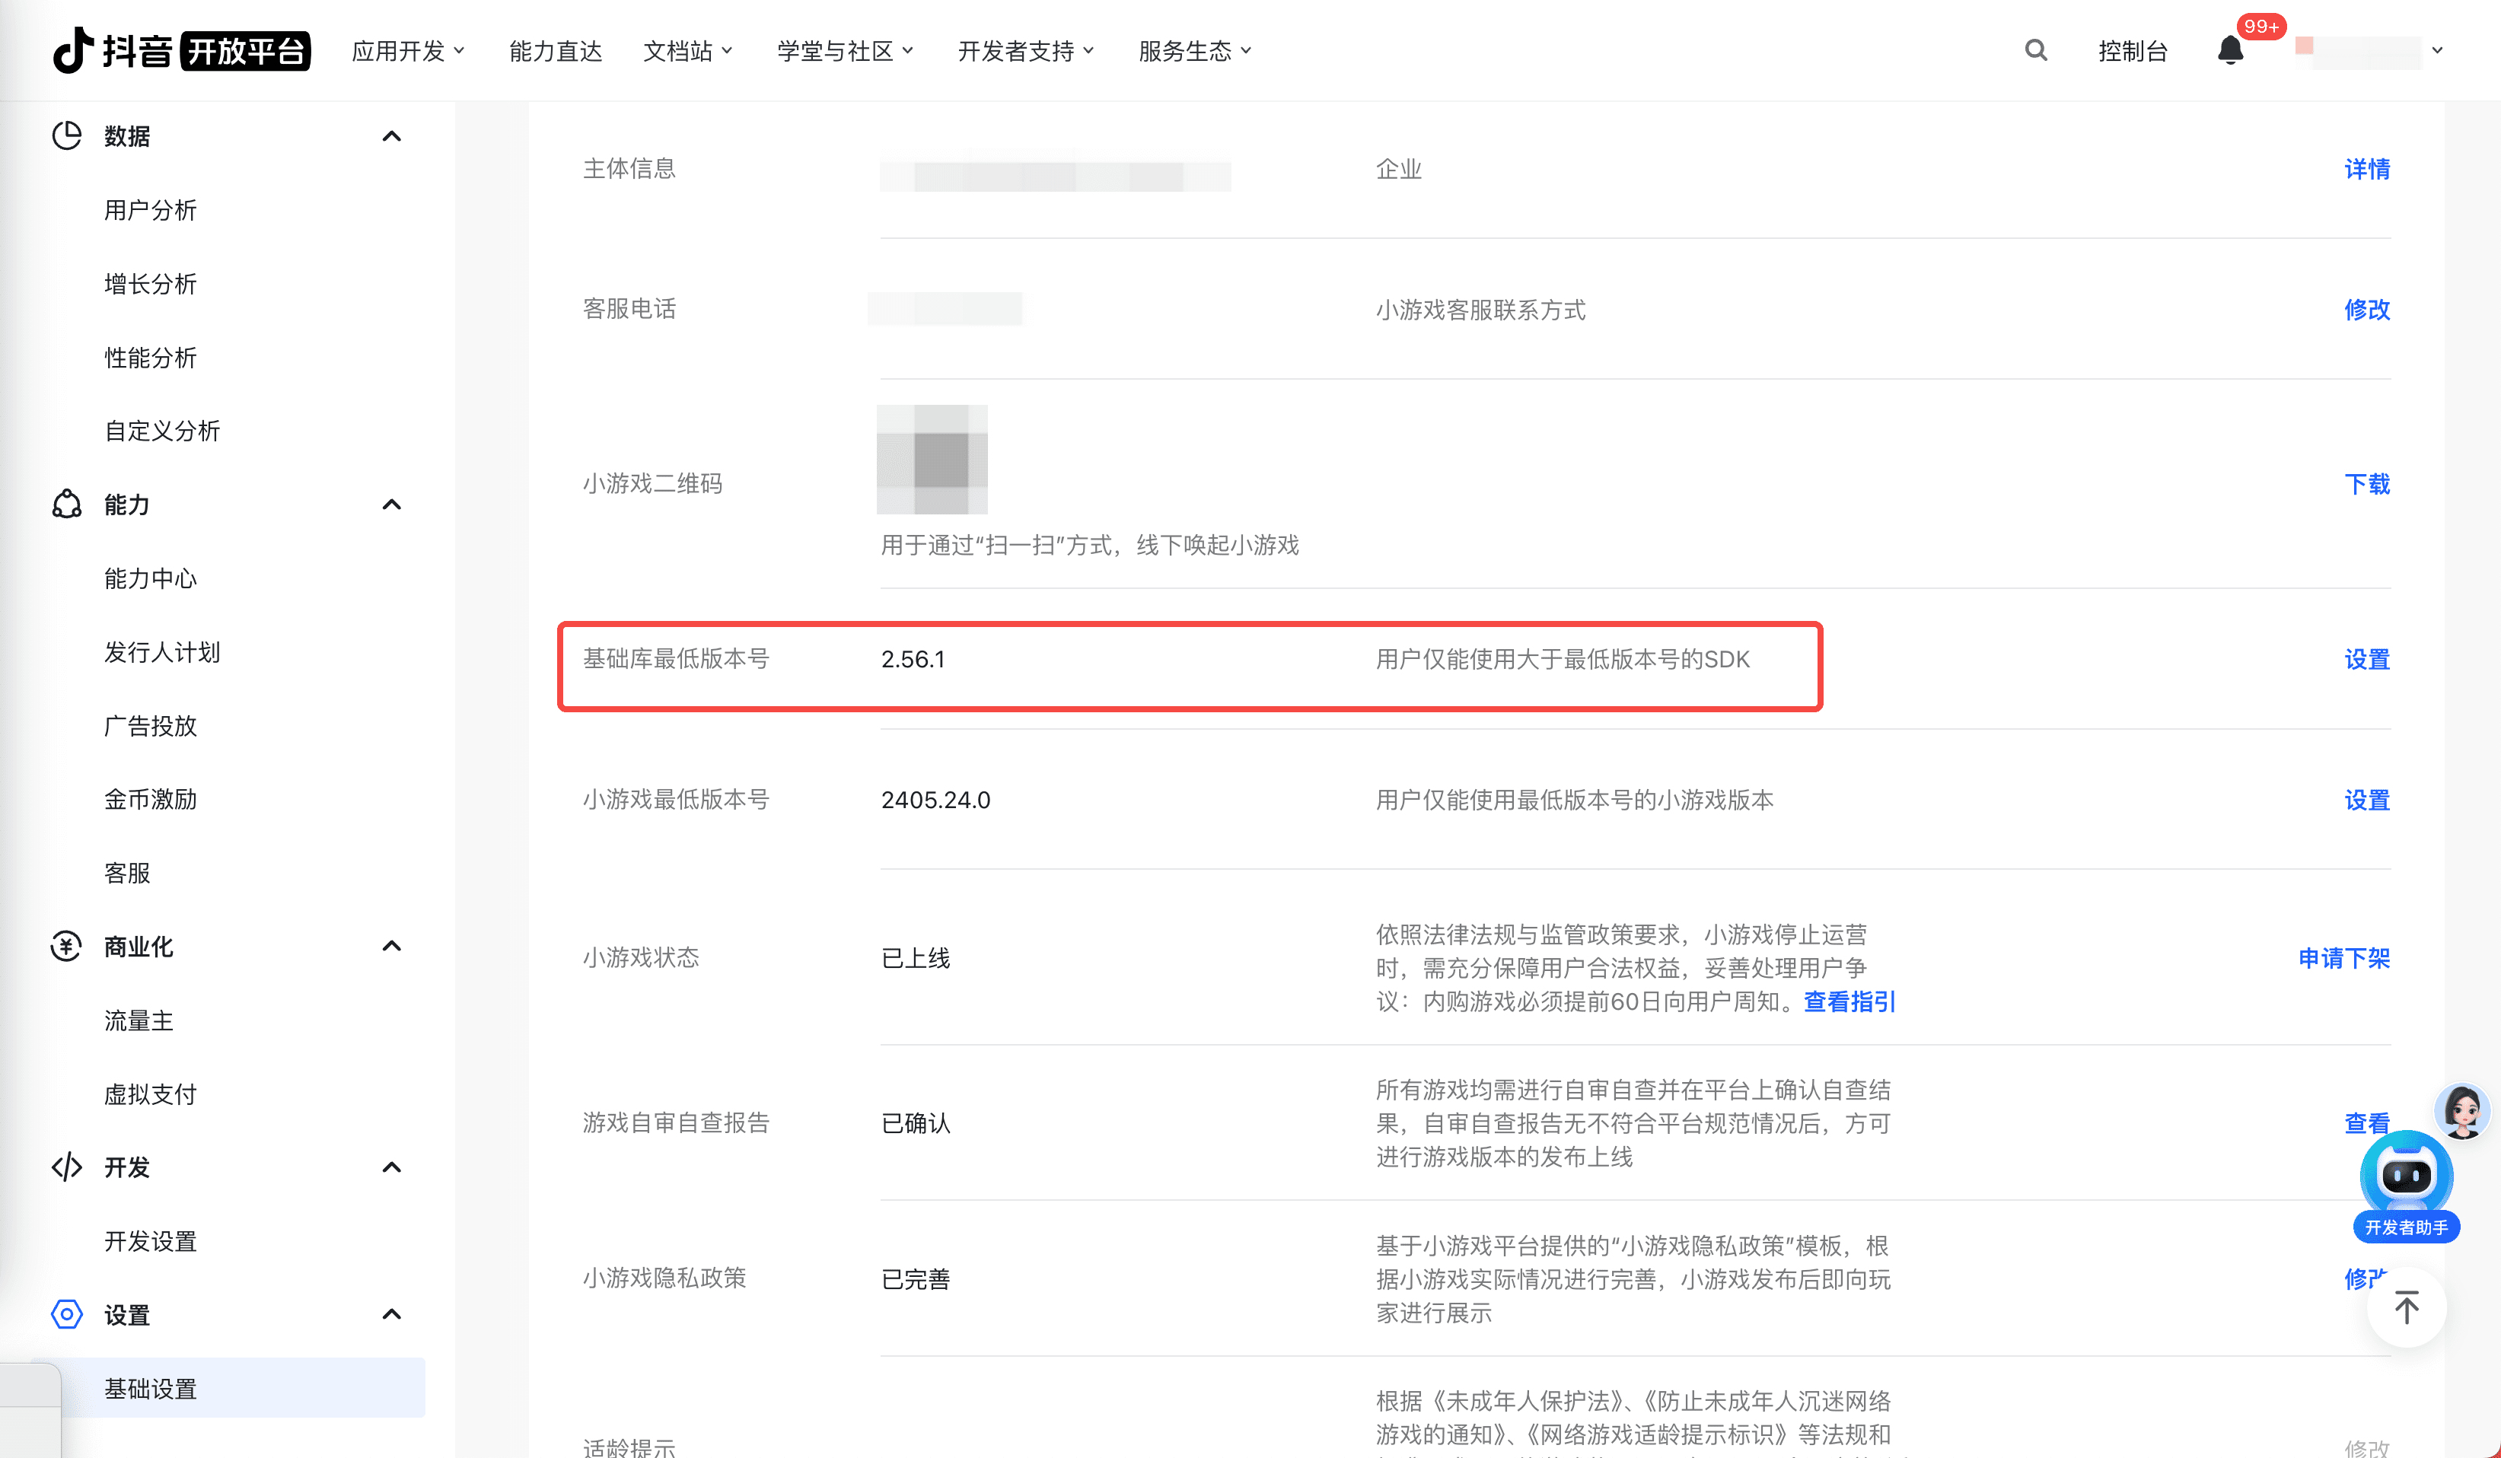Click the back-to-top arrow button
This screenshot has width=2501, height=1458.
click(2406, 1308)
